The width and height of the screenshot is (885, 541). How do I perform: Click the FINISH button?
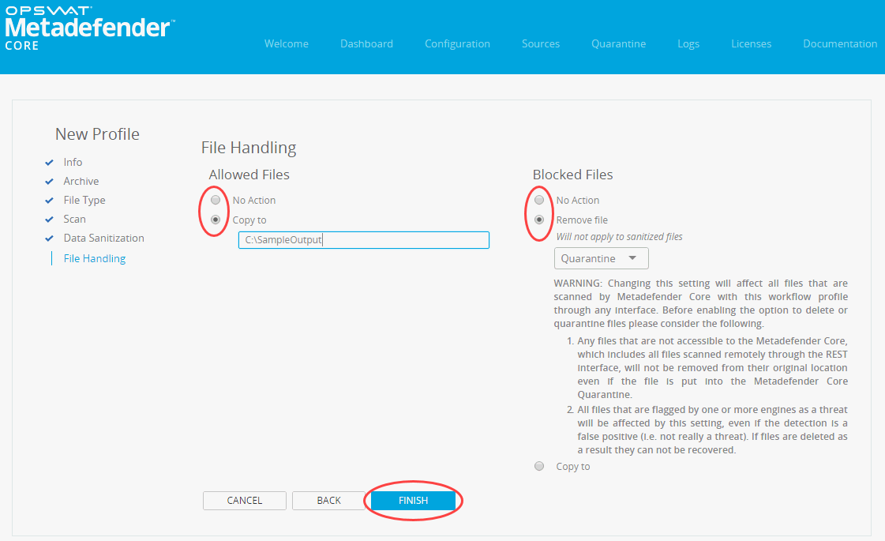413,501
